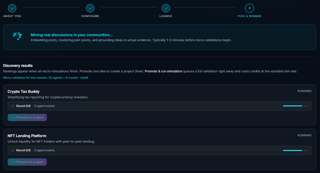Click the About You step checkmark circle
This screenshot has width=320, height=173.
point(12,8)
